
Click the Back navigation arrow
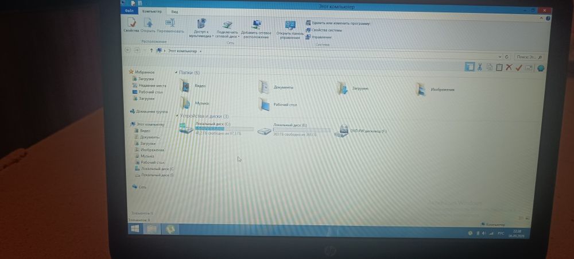point(128,50)
